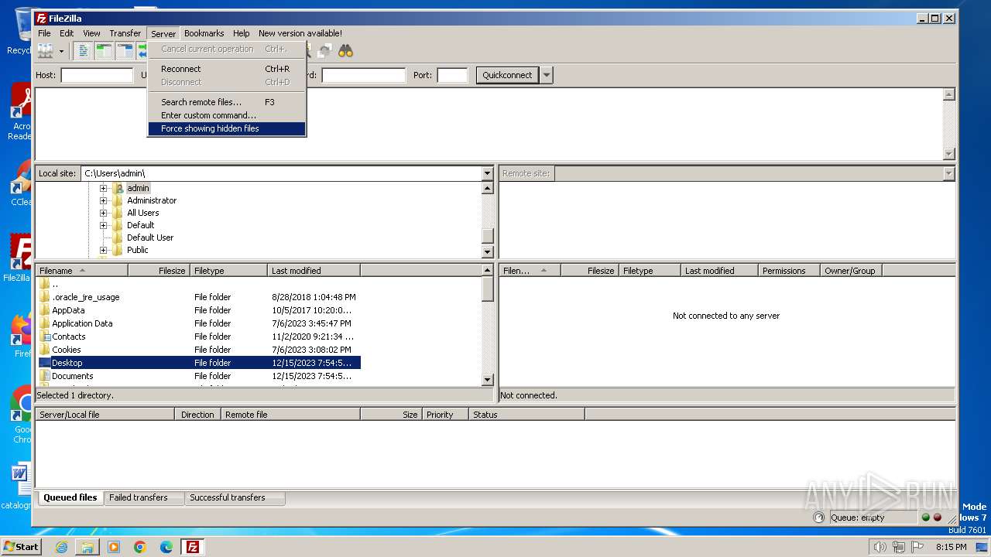Screen dimensions: 991x557
Task: Click the volume icon in system tray
Action: click(x=880, y=547)
